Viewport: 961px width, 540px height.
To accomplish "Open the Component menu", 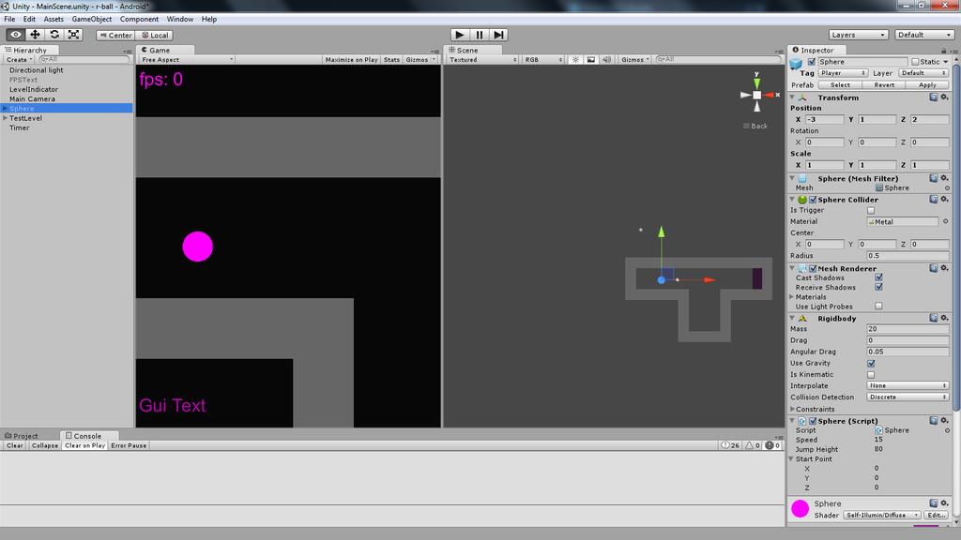I will click(139, 19).
